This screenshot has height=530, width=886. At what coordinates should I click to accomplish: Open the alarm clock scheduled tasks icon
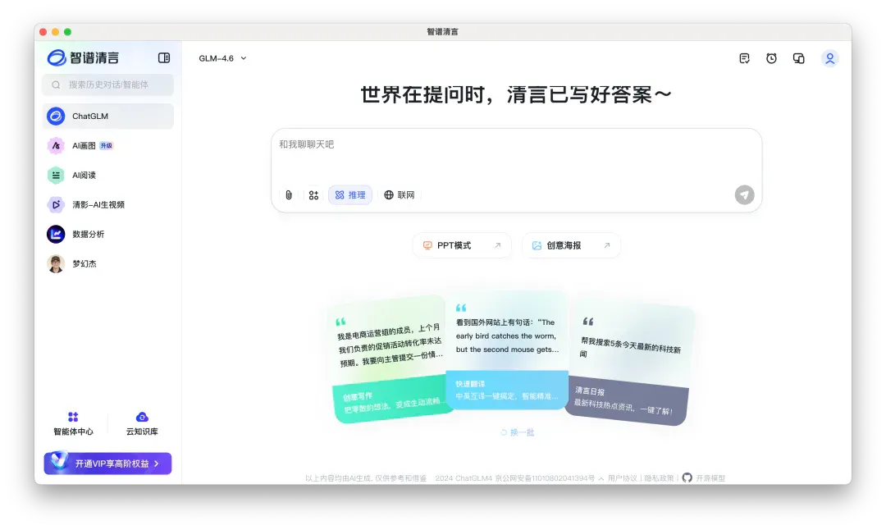[x=771, y=58]
